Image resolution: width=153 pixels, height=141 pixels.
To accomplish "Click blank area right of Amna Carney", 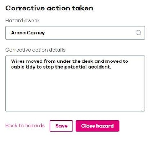I will tap(90, 33).
